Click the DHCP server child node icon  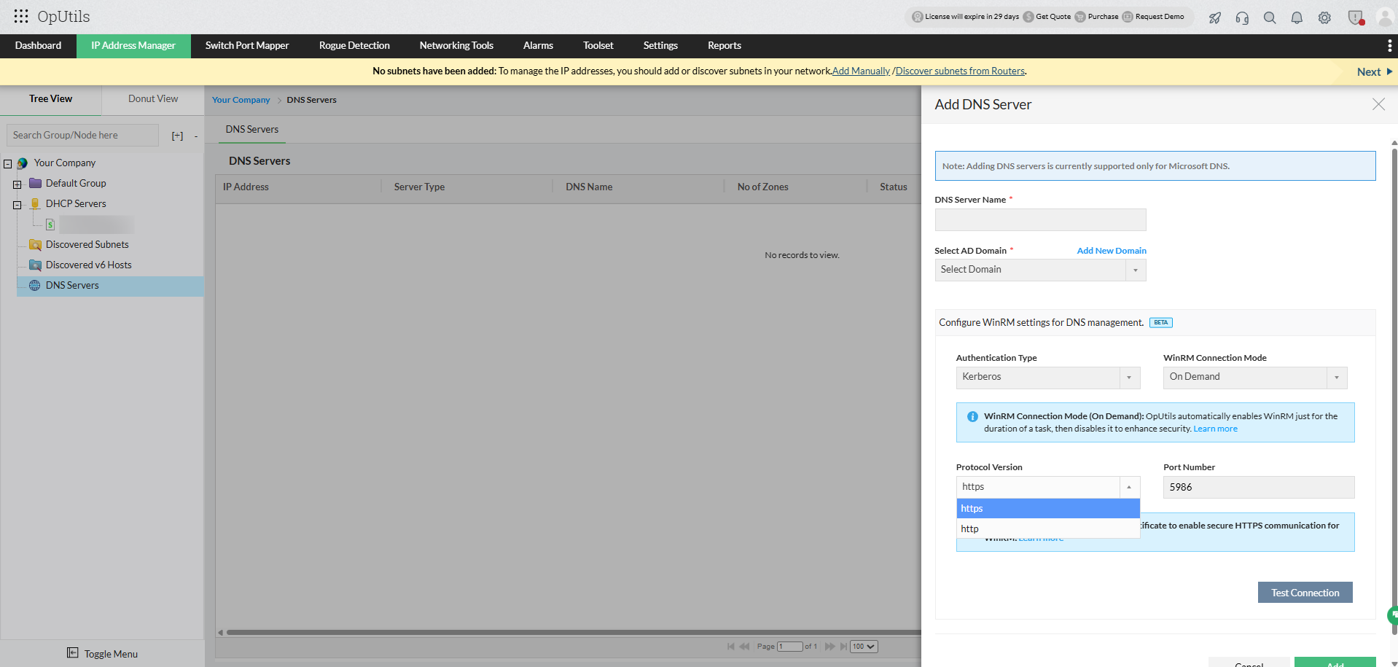coord(50,225)
